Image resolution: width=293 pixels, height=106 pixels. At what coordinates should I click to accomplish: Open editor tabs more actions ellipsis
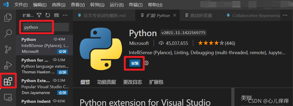(285, 15)
